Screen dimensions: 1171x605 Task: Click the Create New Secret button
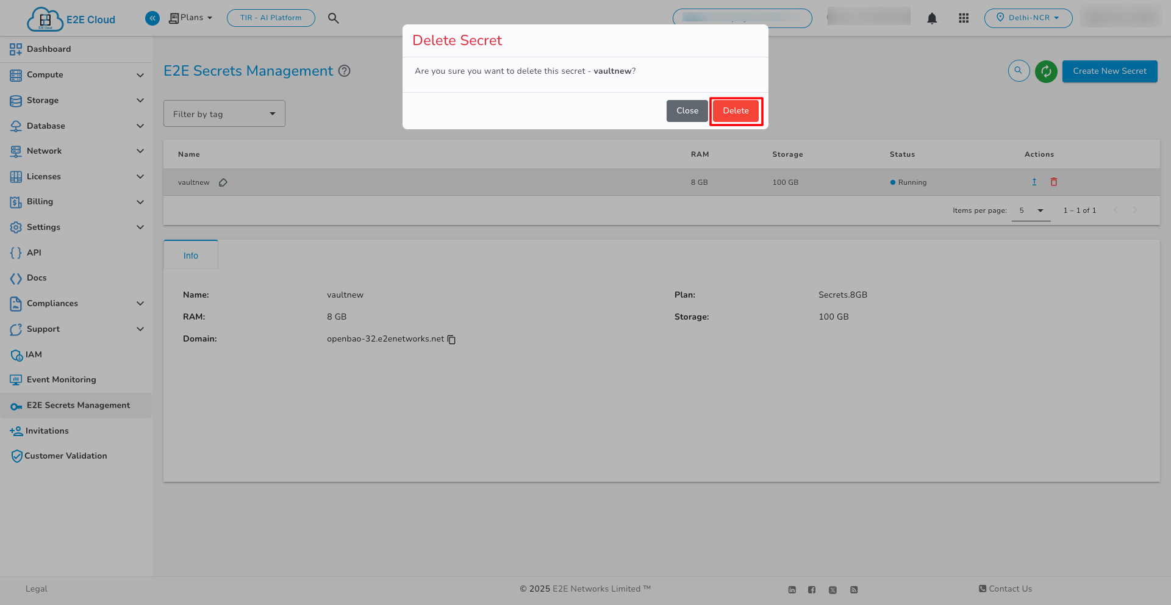tap(1109, 71)
